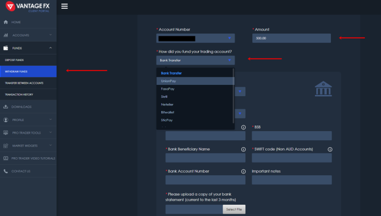Click the Downloads icon in the sidebar
Viewport: 381px width, 216px height.
[x=6, y=107]
